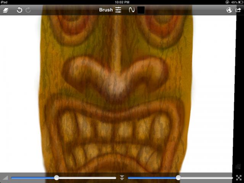Tap the share export arrow icon
244x183 pixels.
click(x=238, y=10)
